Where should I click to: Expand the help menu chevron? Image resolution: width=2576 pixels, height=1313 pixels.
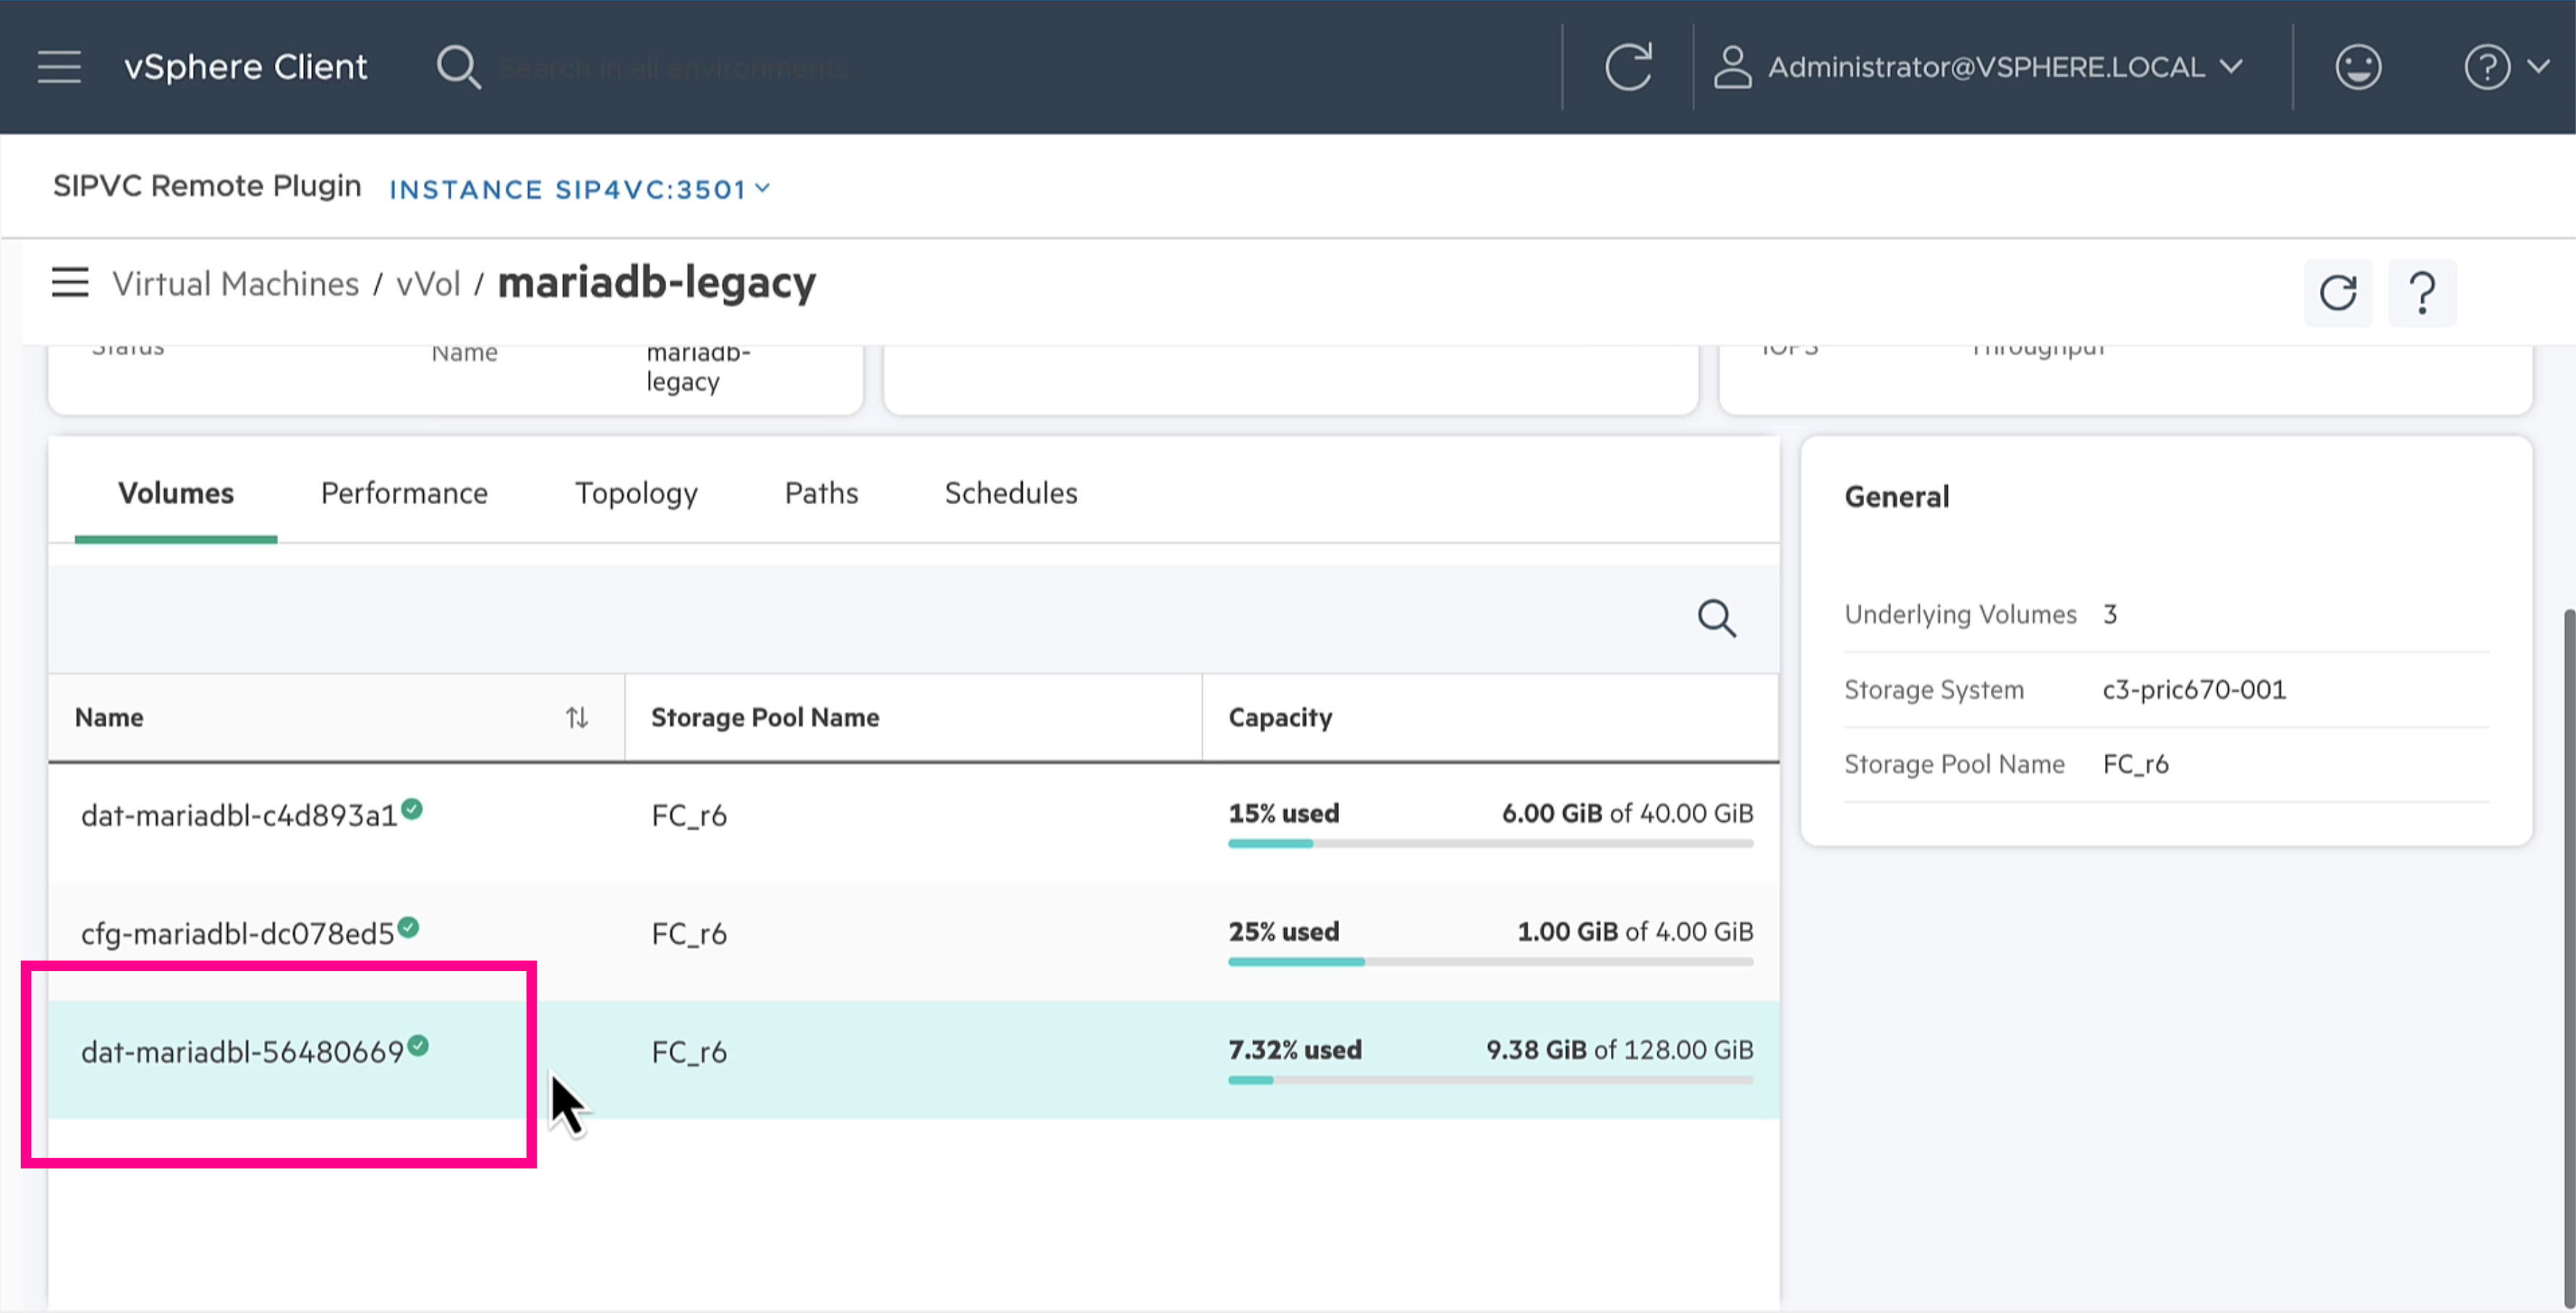pyautogui.click(x=2538, y=66)
